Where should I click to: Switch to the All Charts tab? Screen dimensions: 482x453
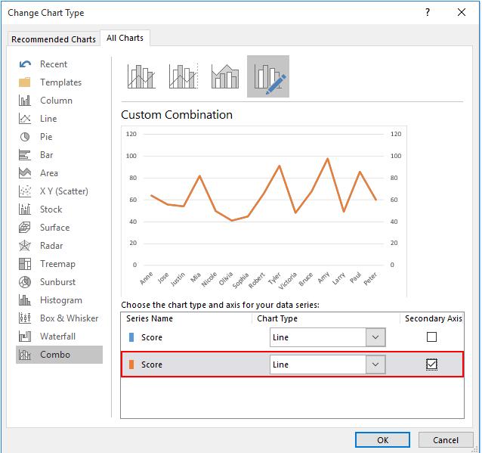pos(125,38)
